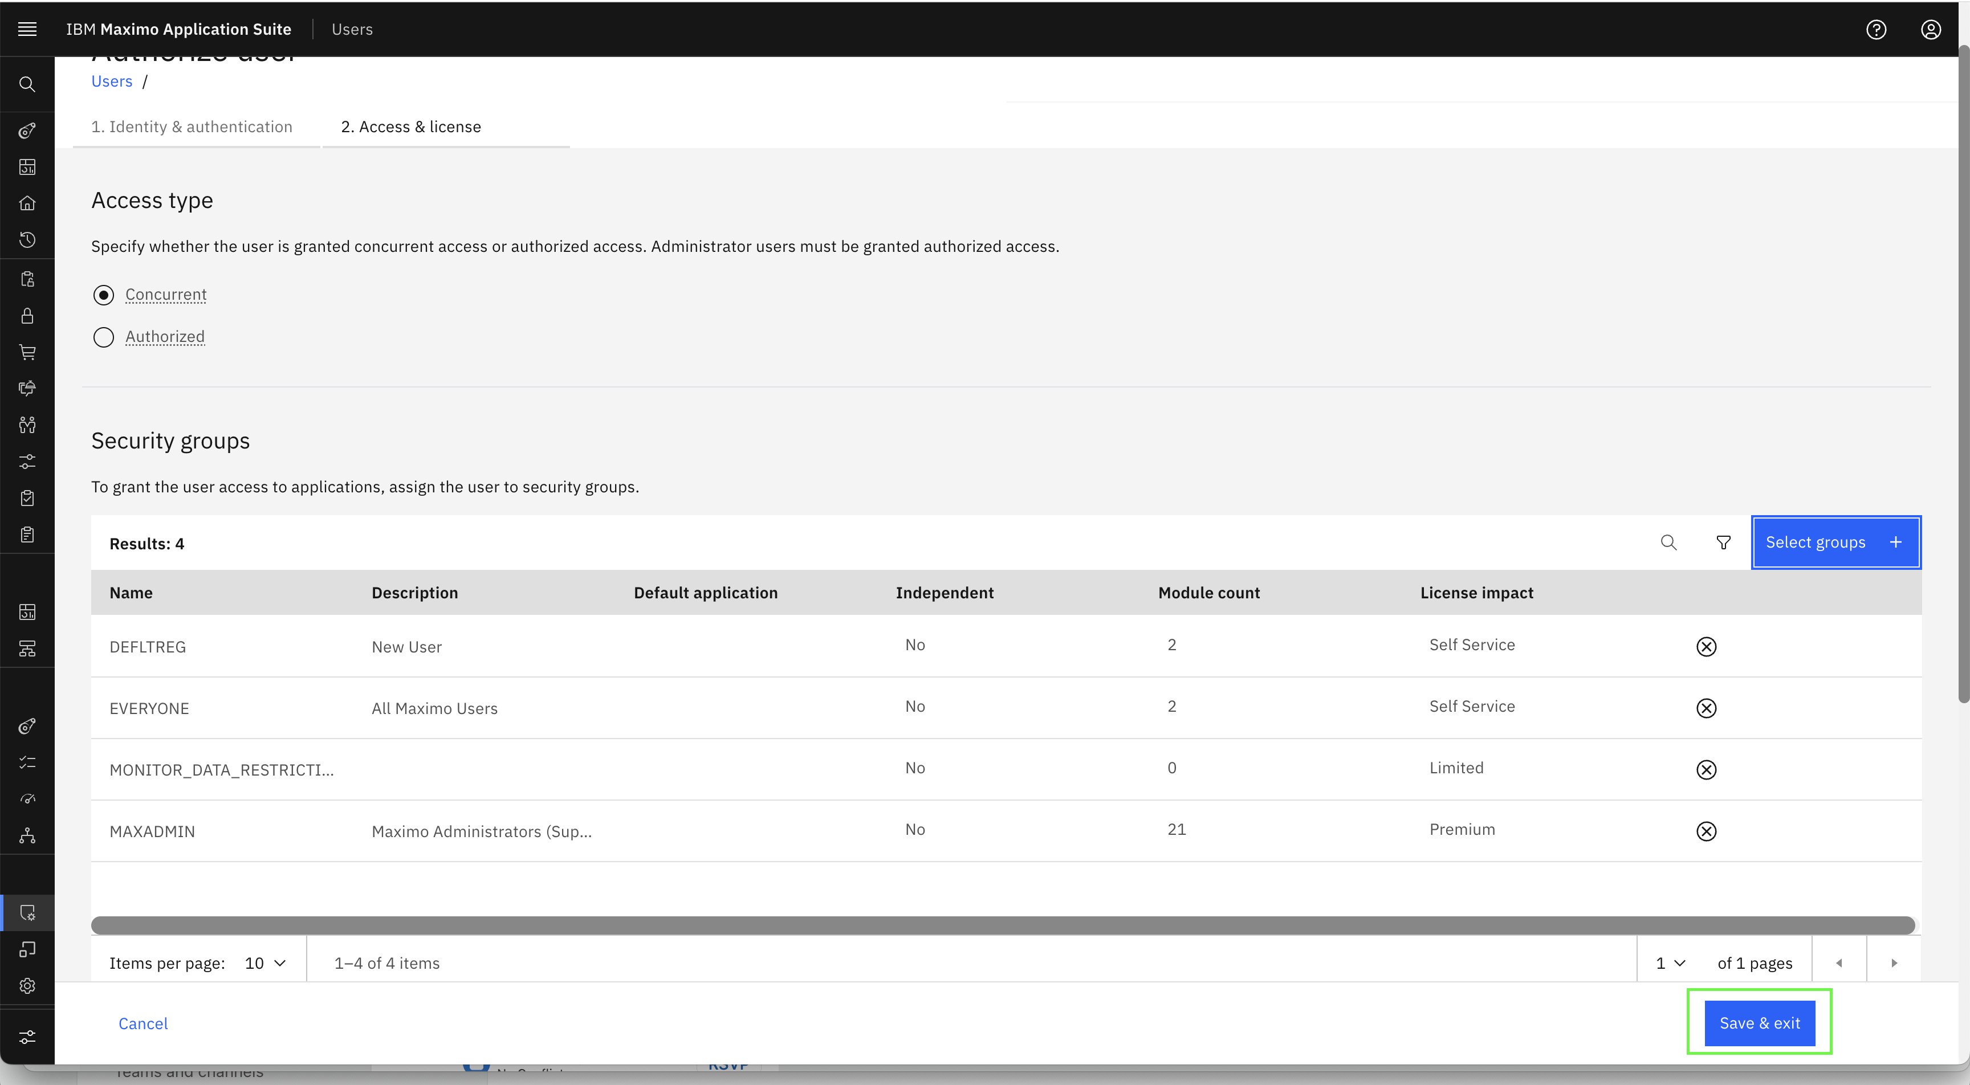Screen dimensions: 1970x1085
Task: Open the settings gear in the sidebar
Action: point(27,986)
